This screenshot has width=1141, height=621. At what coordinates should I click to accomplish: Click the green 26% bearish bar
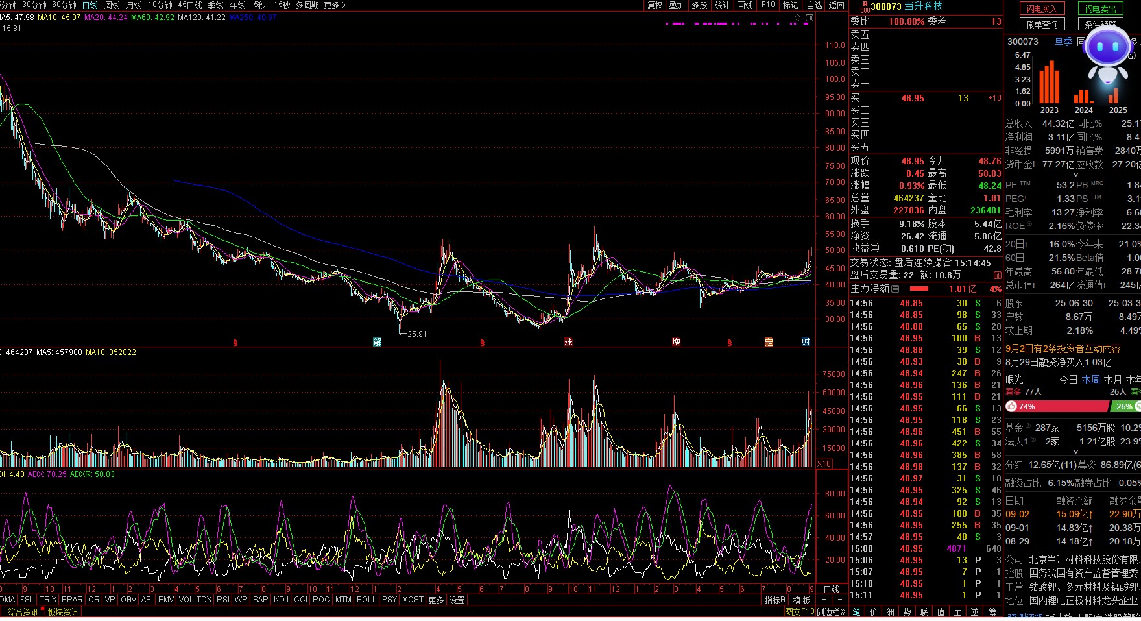[1126, 406]
